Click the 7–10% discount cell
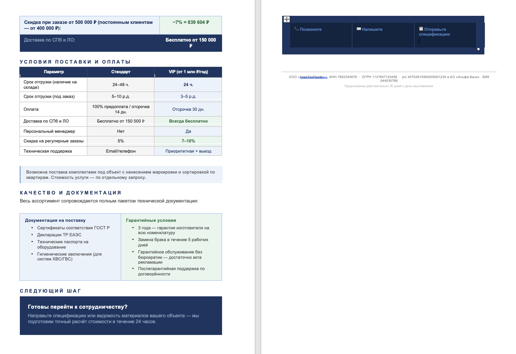516x354 pixels. (188, 141)
